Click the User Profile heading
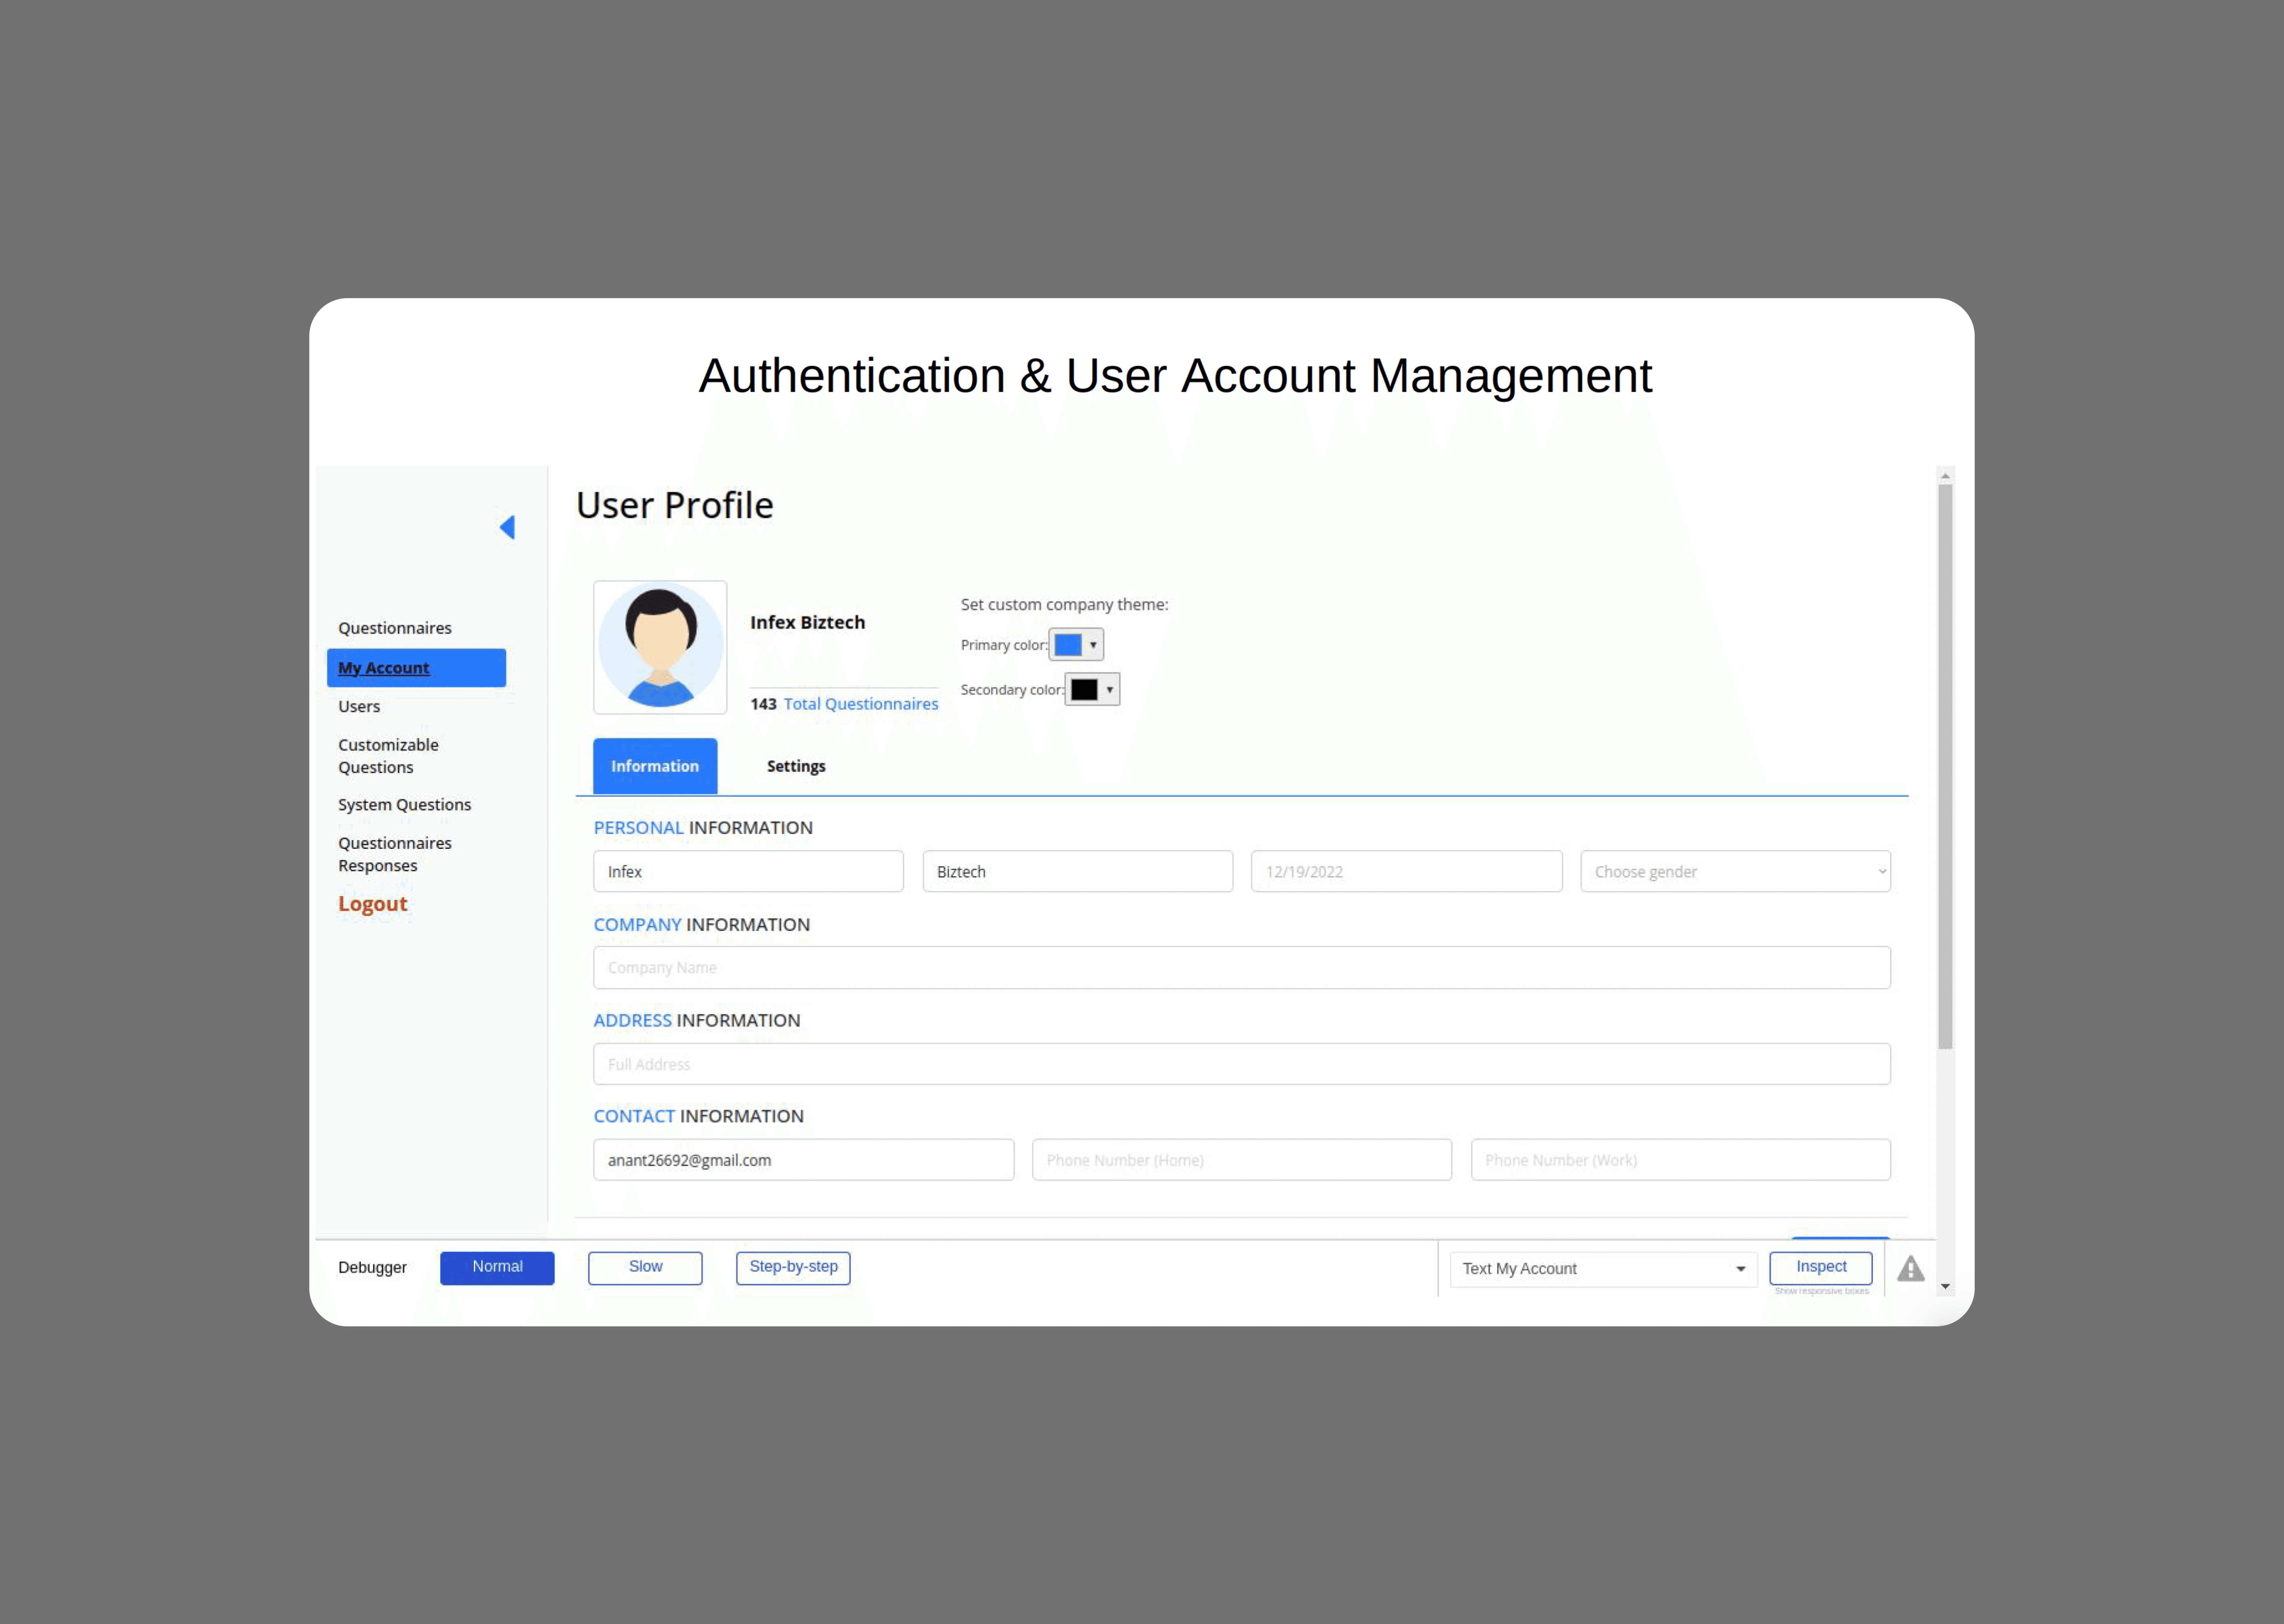Screen dimensions: 2284x1624 pyautogui.click(x=675, y=505)
